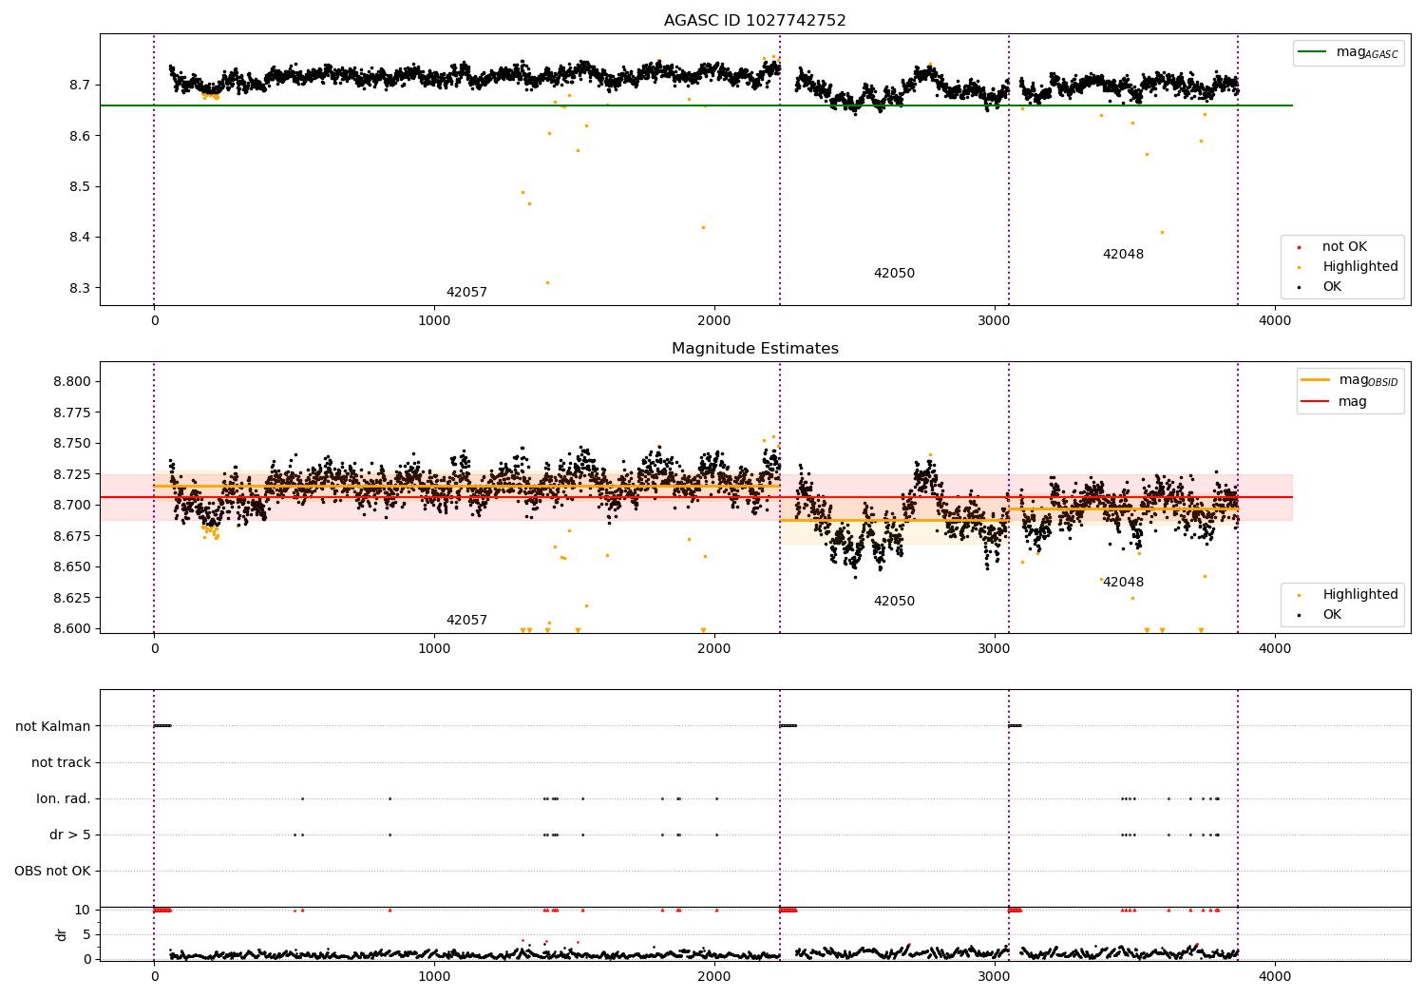Click the 'Magnitude Estimates' plot title
1425x998 pixels.
(x=754, y=349)
